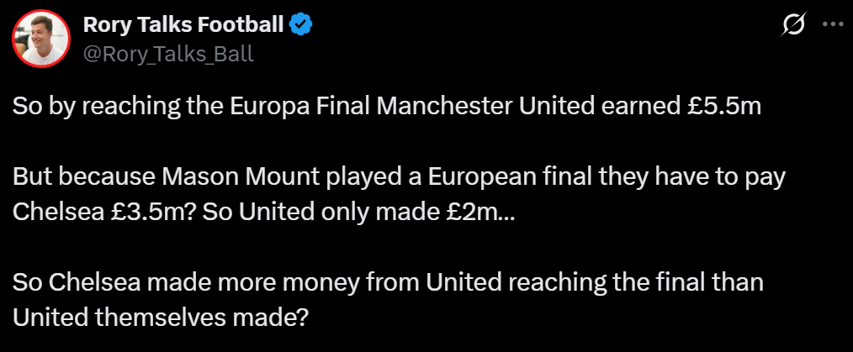Open the Rory Talks Football display name
The width and height of the screenshot is (853, 352).
183,25
